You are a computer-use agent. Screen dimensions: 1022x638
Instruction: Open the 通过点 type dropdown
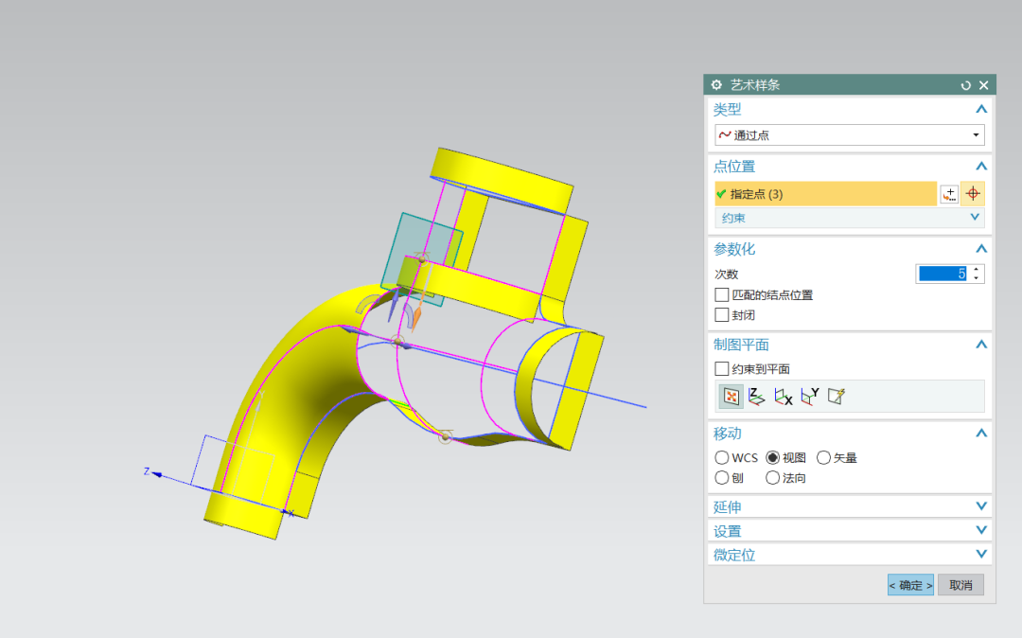(x=849, y=135)
